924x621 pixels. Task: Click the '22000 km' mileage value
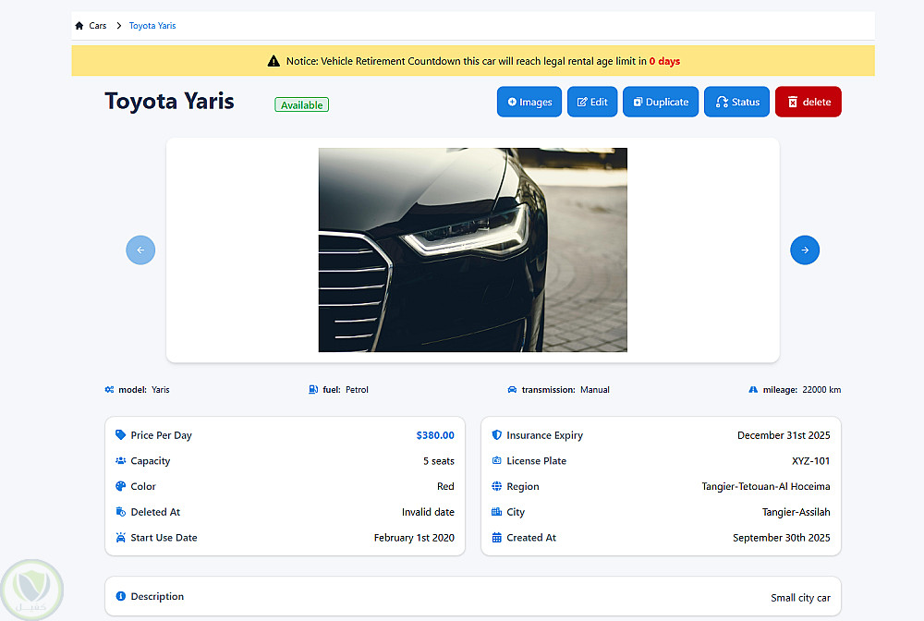click(x=822, y=389)
